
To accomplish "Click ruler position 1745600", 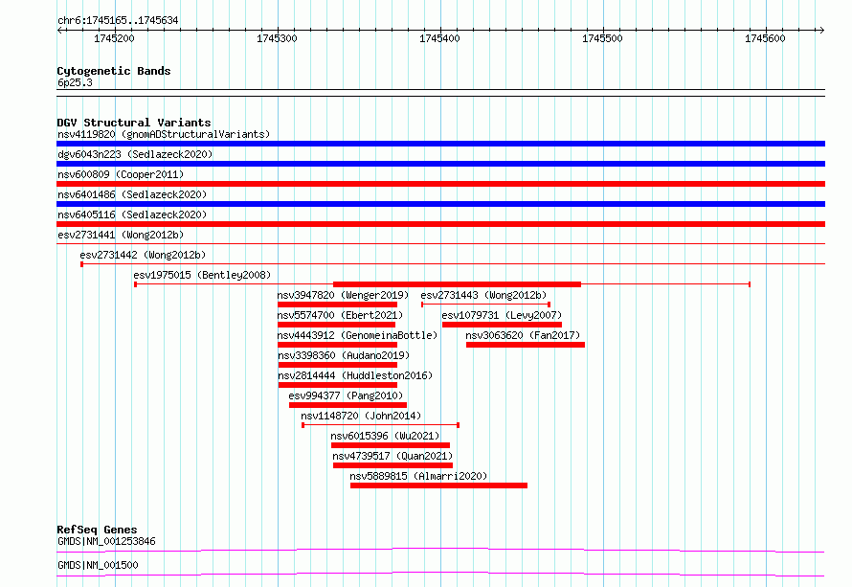I will click(x=765, y=38).
